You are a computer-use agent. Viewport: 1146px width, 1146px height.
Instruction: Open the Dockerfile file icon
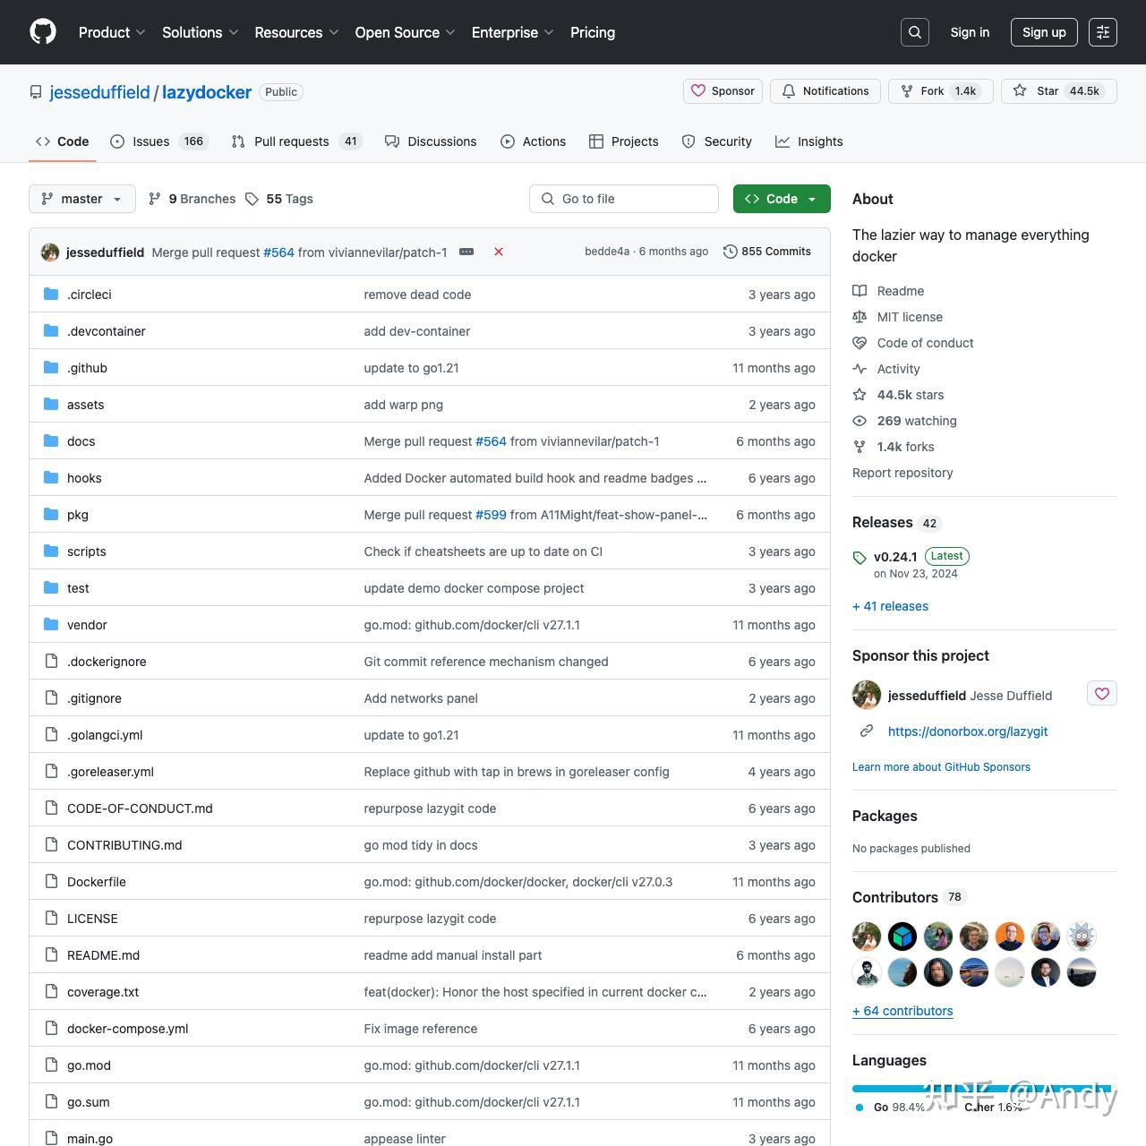51,882
